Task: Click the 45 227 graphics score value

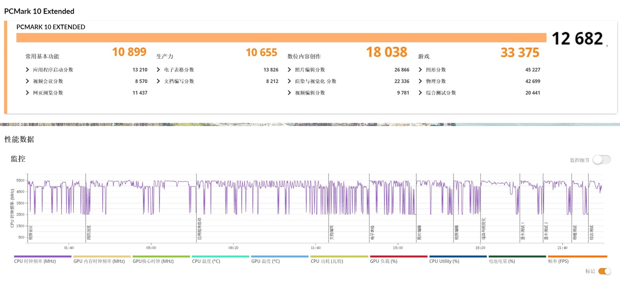Action: tap(533, 70)
